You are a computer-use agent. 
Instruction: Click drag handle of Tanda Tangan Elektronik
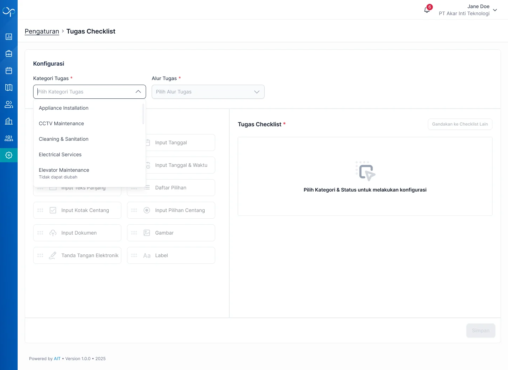[40, 255]
